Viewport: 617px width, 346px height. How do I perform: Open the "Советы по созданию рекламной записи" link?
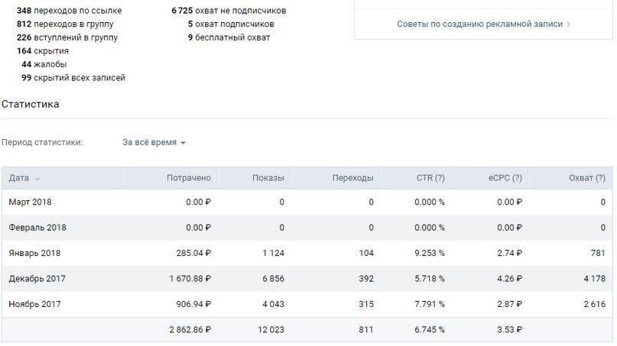[x=479, y=24]
